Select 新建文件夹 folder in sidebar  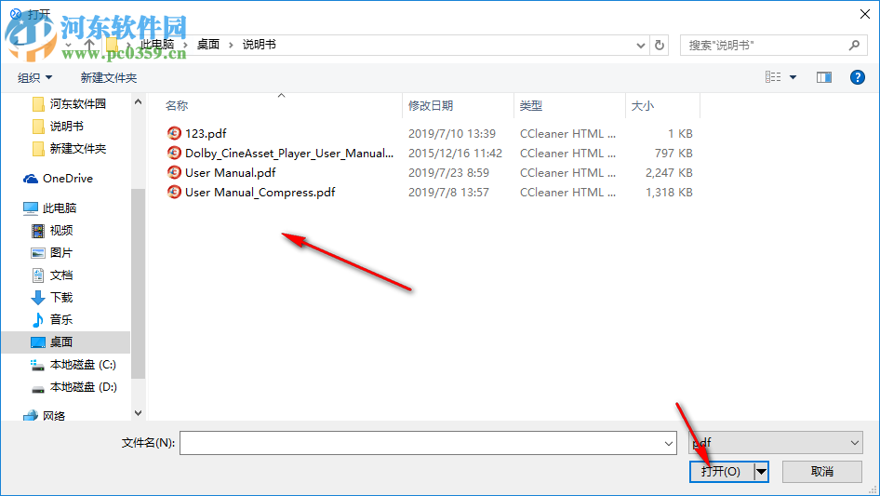pyautogui.click(x=77, y=149)
